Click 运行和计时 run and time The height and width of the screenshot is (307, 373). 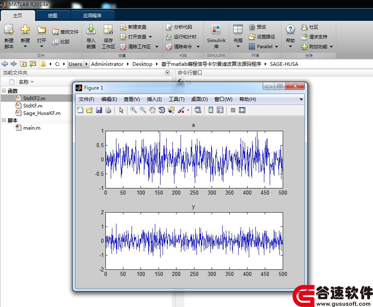[181, 37]
